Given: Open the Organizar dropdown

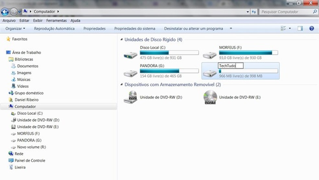Looking at the screenshot, I should tap(15, 29).
